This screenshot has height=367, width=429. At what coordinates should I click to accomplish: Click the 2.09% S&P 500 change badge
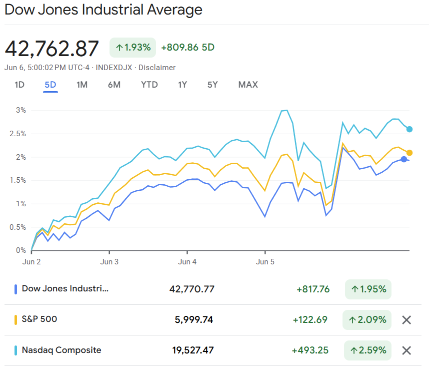[x=367, y=319]
